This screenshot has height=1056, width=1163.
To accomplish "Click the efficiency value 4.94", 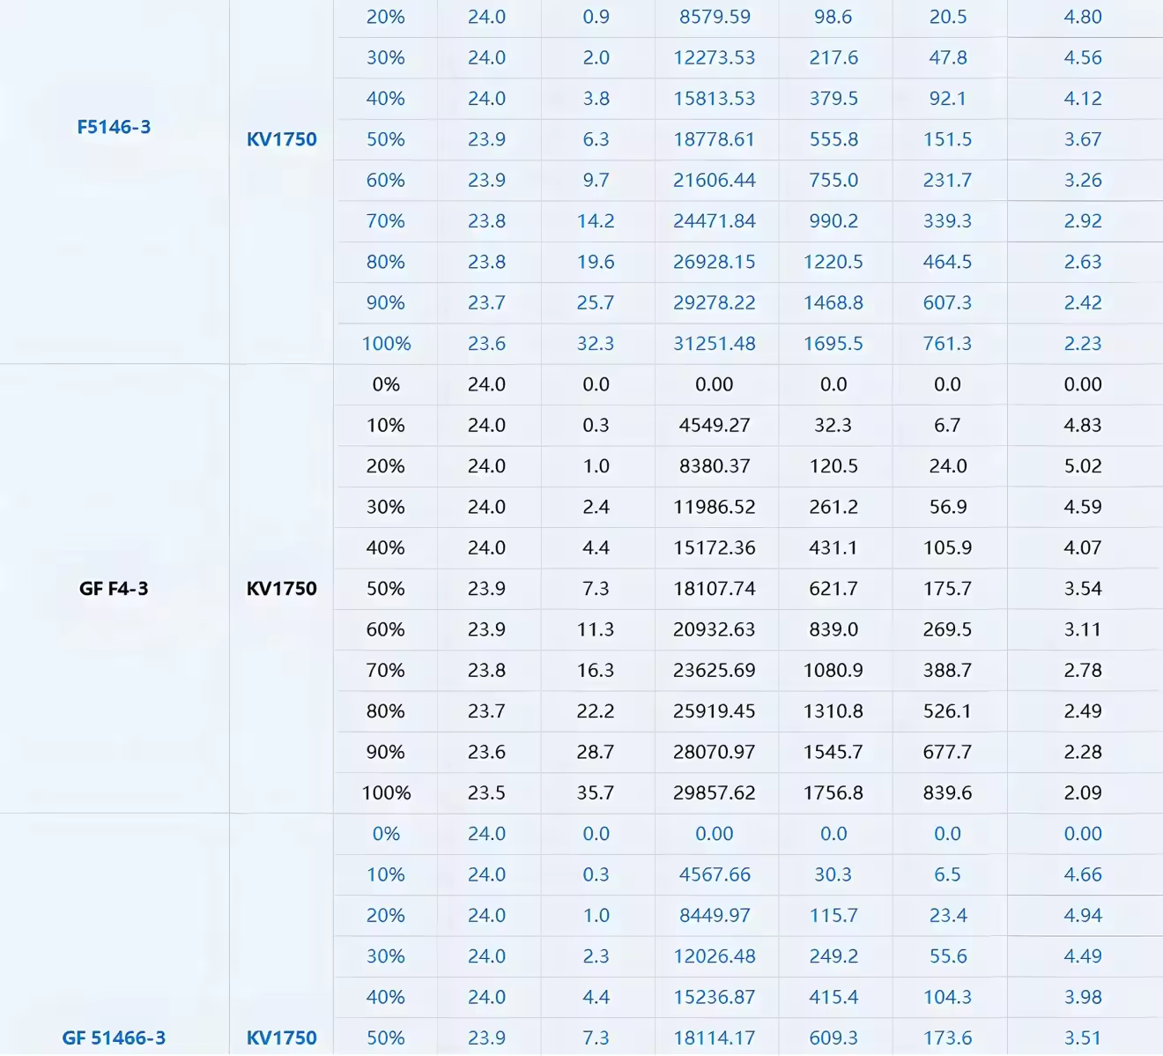I will [x=1083, y=915].
